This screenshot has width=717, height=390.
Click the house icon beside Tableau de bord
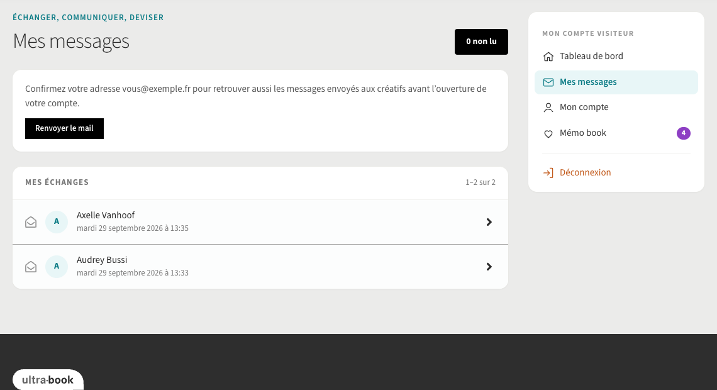coord(548,57)
